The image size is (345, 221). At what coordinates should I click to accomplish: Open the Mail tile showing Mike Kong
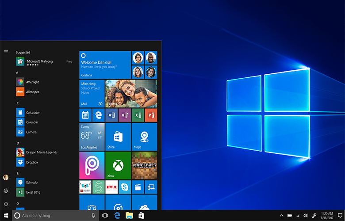[92, 93]
